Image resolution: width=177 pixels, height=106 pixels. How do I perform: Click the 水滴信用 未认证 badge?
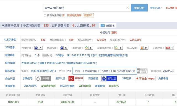pyautogui.click(x=43, y=79)
